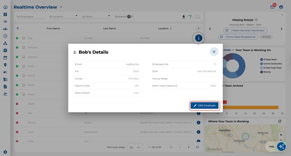Open the Order dropdown on chart panel
Image resolution: width=291 pixels, height=156 pixels.
click(228, 50)
